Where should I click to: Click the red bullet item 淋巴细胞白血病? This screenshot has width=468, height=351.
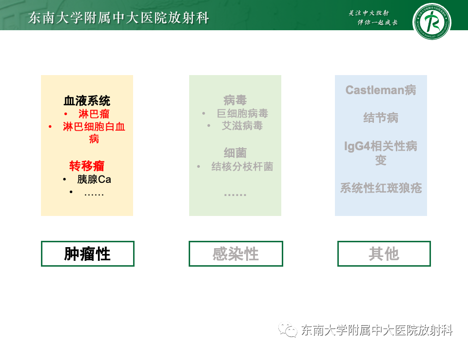coord(94,133)
